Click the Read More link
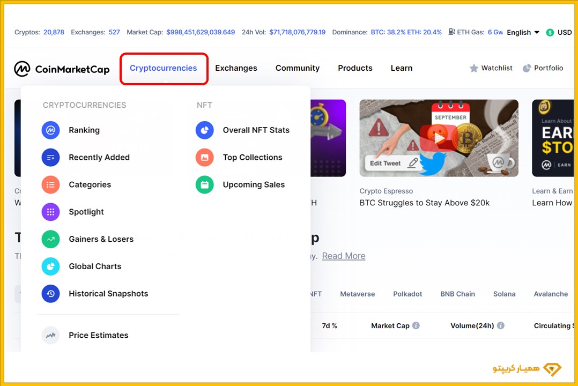 point(344,256)
